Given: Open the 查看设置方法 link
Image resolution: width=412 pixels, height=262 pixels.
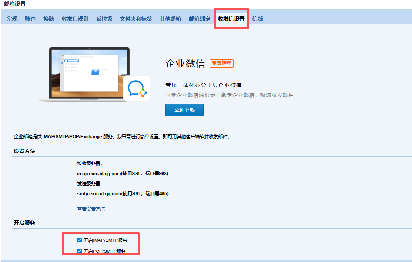Looking at the screenshot, I should (91, 209).
